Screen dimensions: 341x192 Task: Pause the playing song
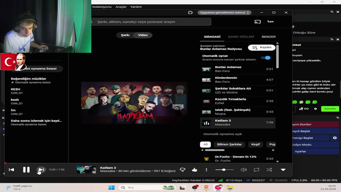[26, 170]
